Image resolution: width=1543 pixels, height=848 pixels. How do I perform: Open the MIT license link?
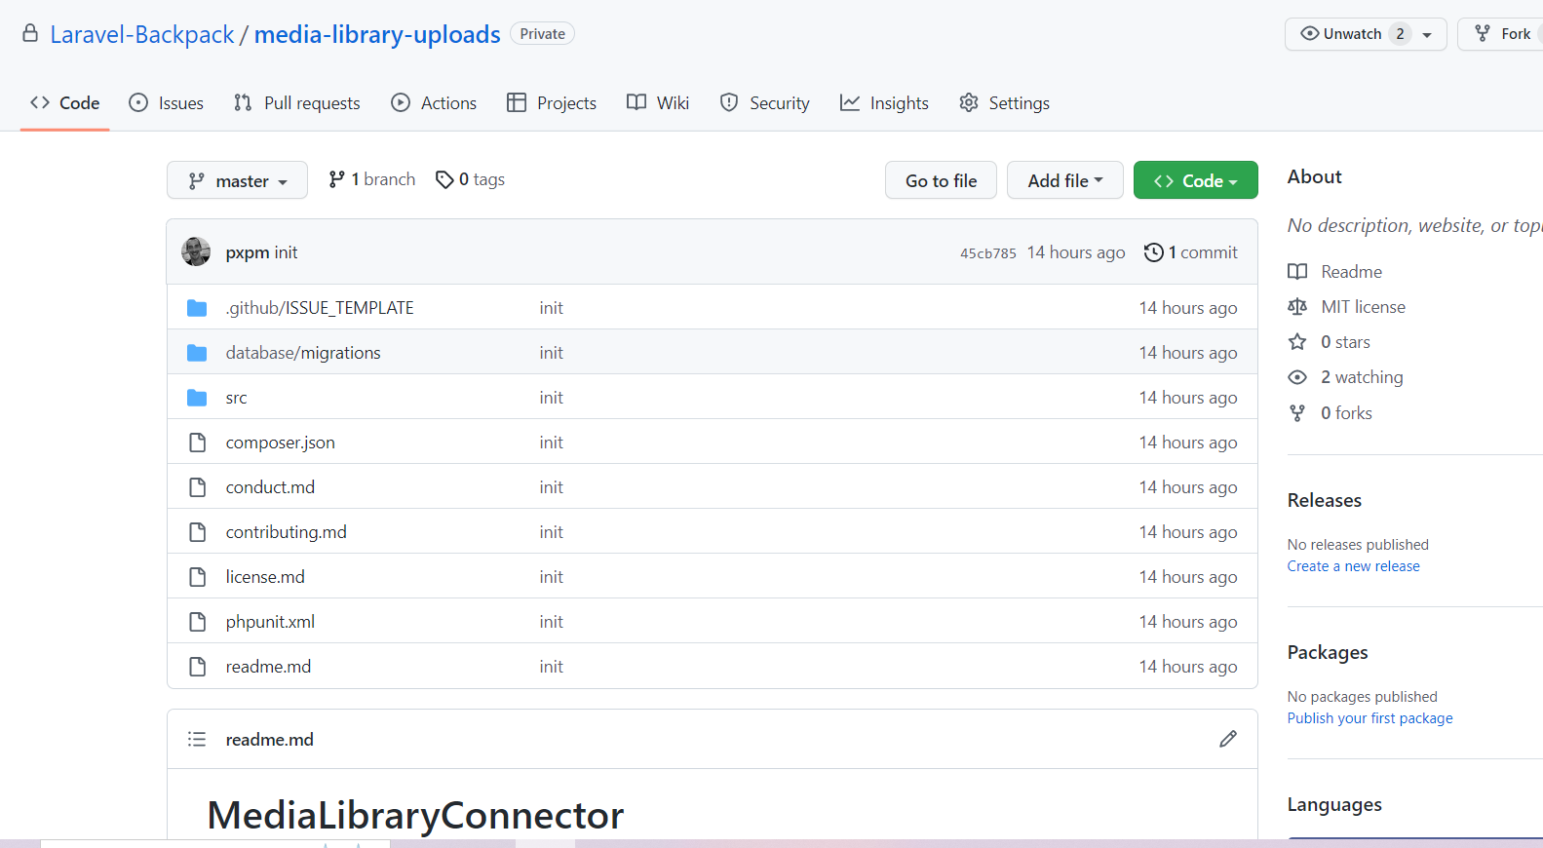coord(1363,307)
